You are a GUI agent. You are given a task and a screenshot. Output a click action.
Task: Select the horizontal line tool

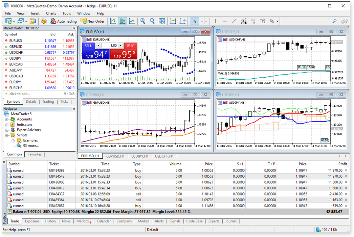click(x=225, y=21)
